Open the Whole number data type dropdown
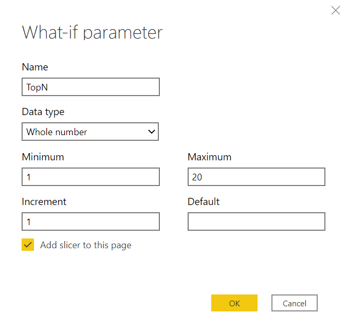This screenshot has width=347, height=333. 90,132
